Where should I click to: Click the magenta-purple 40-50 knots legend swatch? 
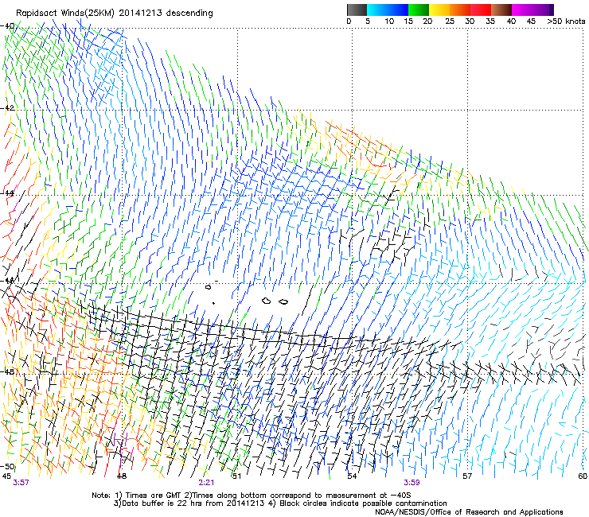tap(532, 10)
